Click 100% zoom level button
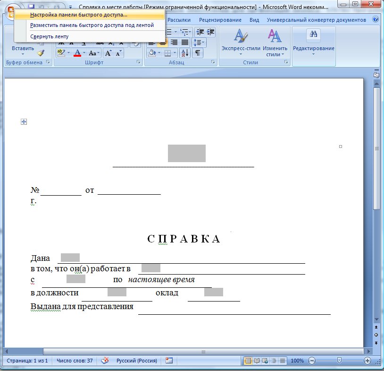This screenshot has height=371, width=384. click(297, 361)
